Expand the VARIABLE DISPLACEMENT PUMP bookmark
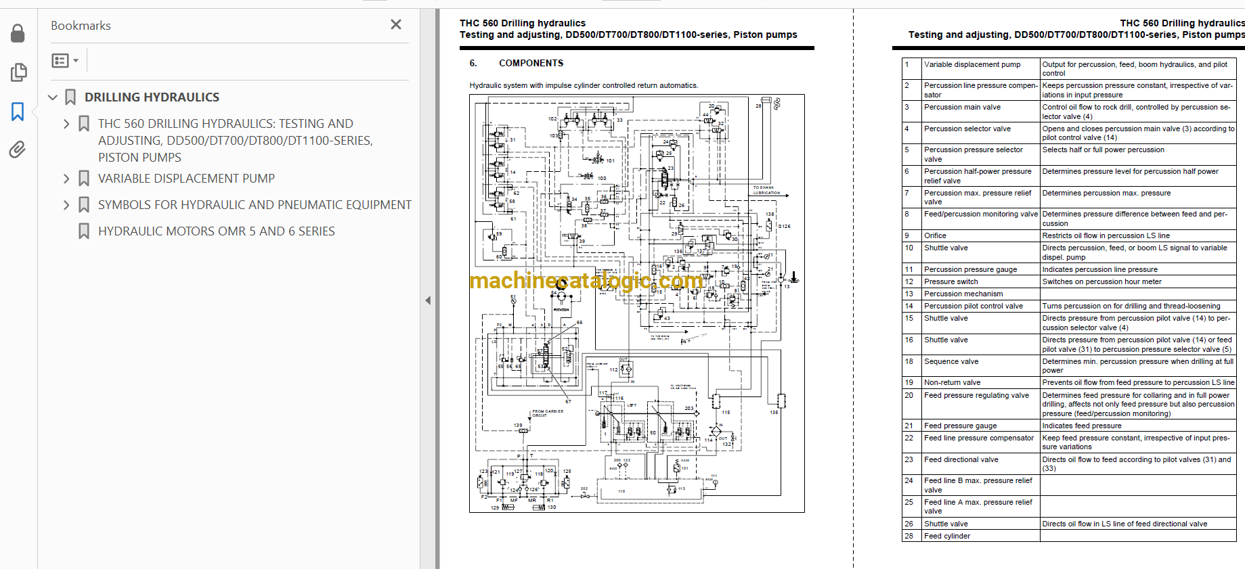The image size is (1245, 569). [x=66, y=179]
